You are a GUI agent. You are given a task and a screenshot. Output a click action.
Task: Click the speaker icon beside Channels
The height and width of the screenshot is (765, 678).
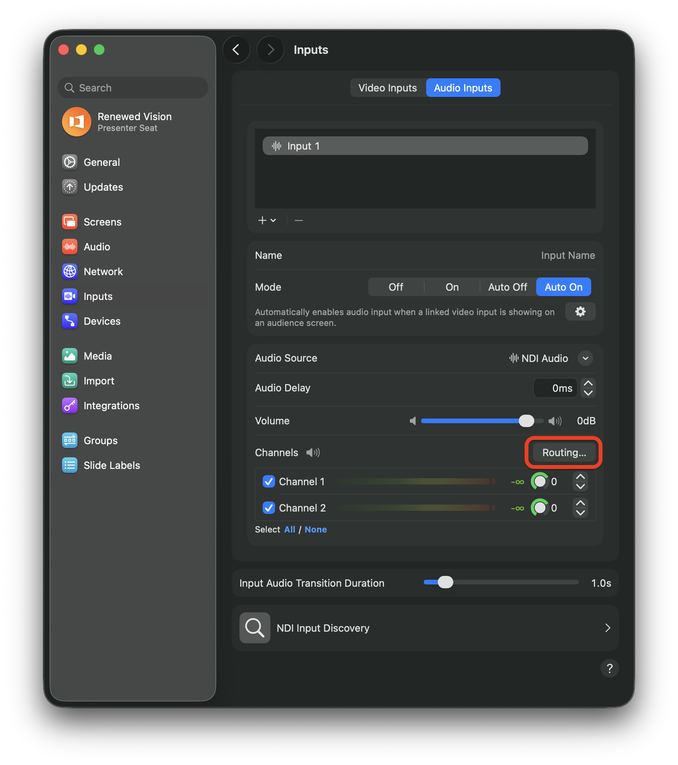[x=313, y=452]
